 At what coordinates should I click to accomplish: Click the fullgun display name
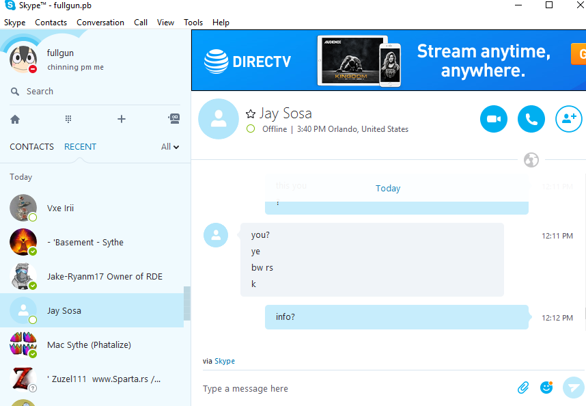pos(60,53)
